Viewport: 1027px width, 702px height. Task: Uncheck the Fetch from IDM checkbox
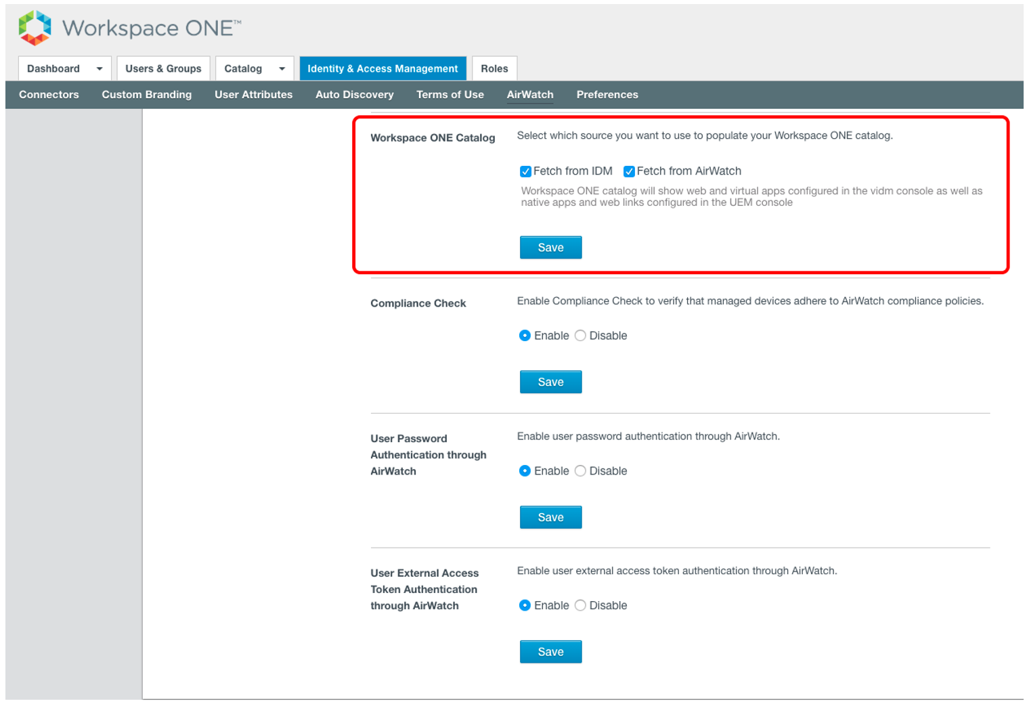click(525, 171)
